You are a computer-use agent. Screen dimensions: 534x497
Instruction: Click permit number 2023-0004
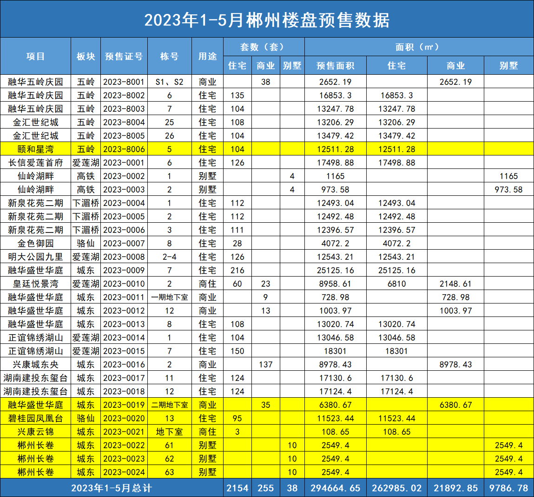pos(124,203)
